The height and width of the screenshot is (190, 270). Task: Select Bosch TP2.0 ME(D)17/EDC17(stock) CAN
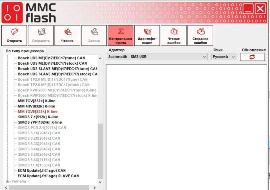54,85
